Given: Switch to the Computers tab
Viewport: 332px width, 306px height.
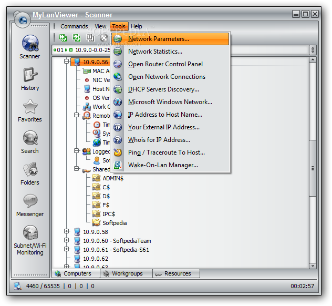Looking at the screenshot, I should pyautogui.click(x=76, y=273).
